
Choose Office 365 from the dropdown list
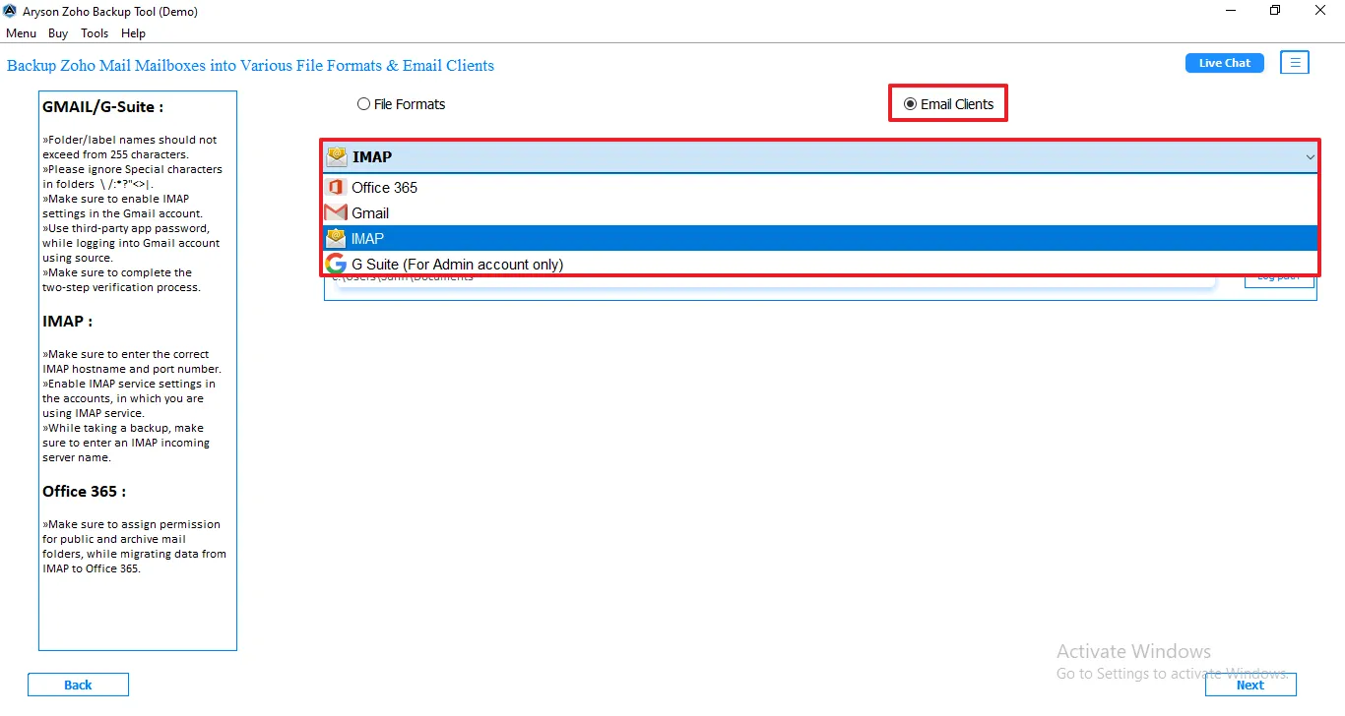coord(820,187)
